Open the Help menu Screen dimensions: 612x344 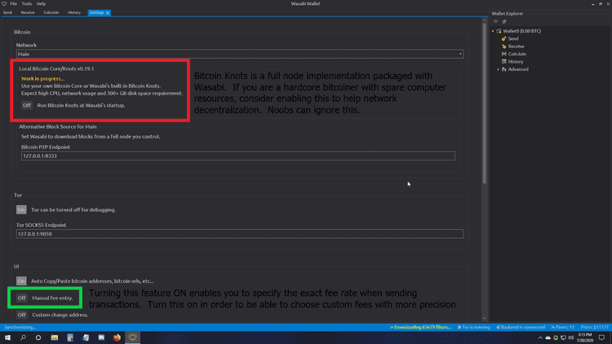tap(41, 3)
